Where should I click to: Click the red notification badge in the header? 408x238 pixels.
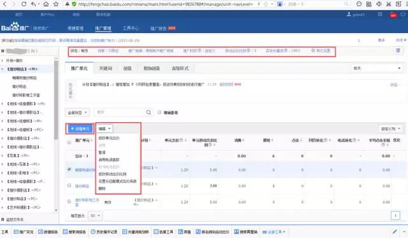(393, 15)
